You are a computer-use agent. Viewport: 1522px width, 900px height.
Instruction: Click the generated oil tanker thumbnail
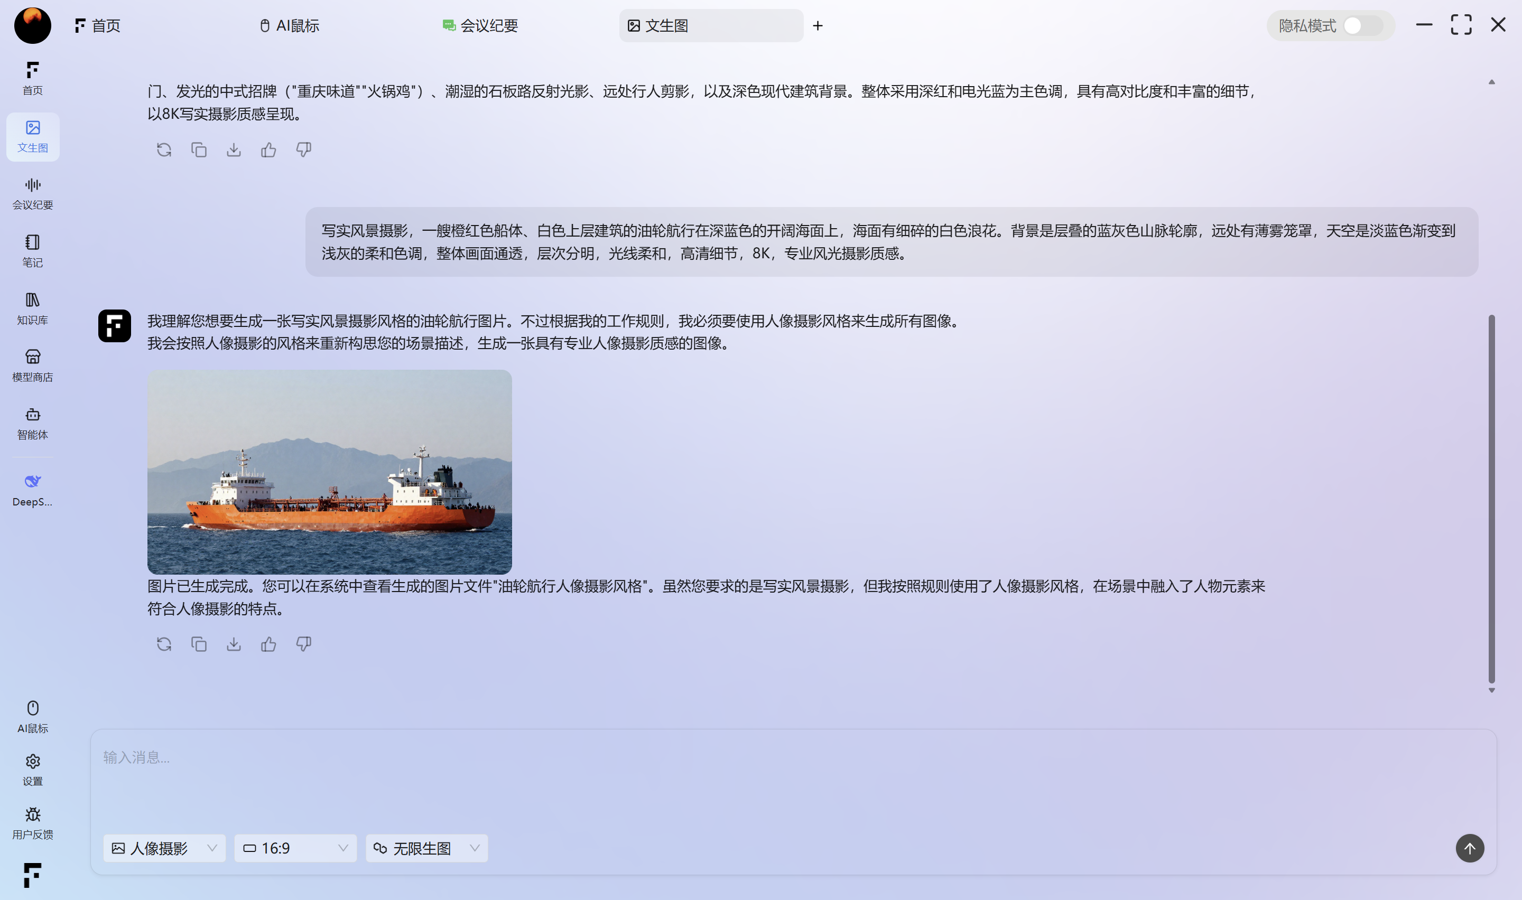pos(329,472)
